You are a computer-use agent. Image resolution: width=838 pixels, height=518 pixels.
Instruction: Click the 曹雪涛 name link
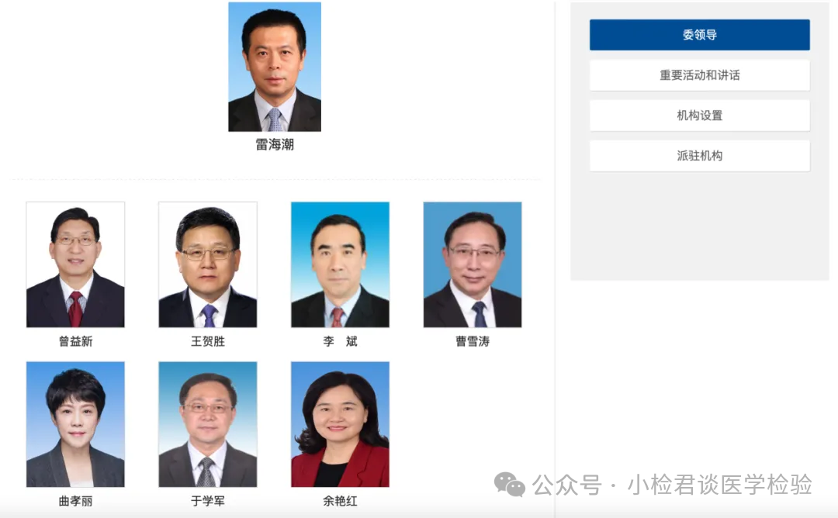(x=473, y=341)
